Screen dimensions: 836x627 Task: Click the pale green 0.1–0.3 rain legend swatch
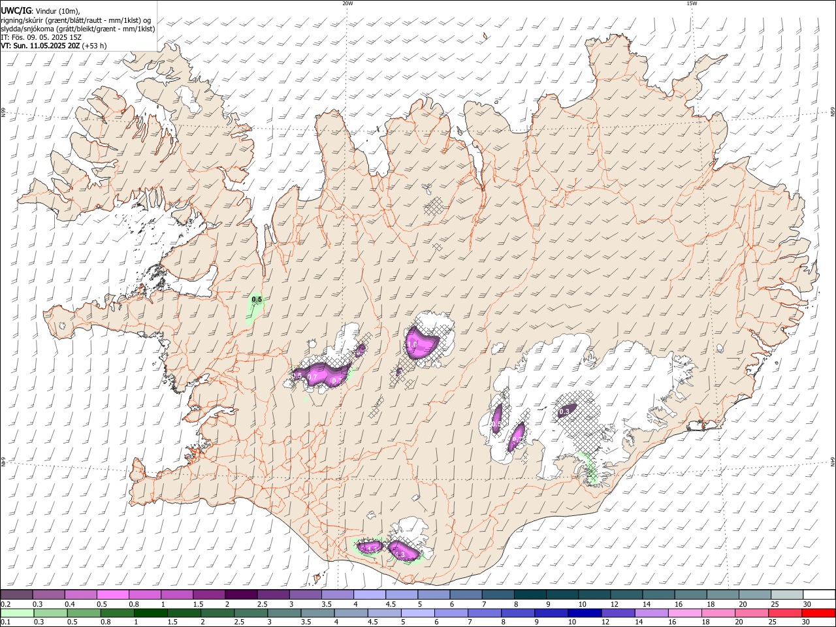tap(17, 613)
